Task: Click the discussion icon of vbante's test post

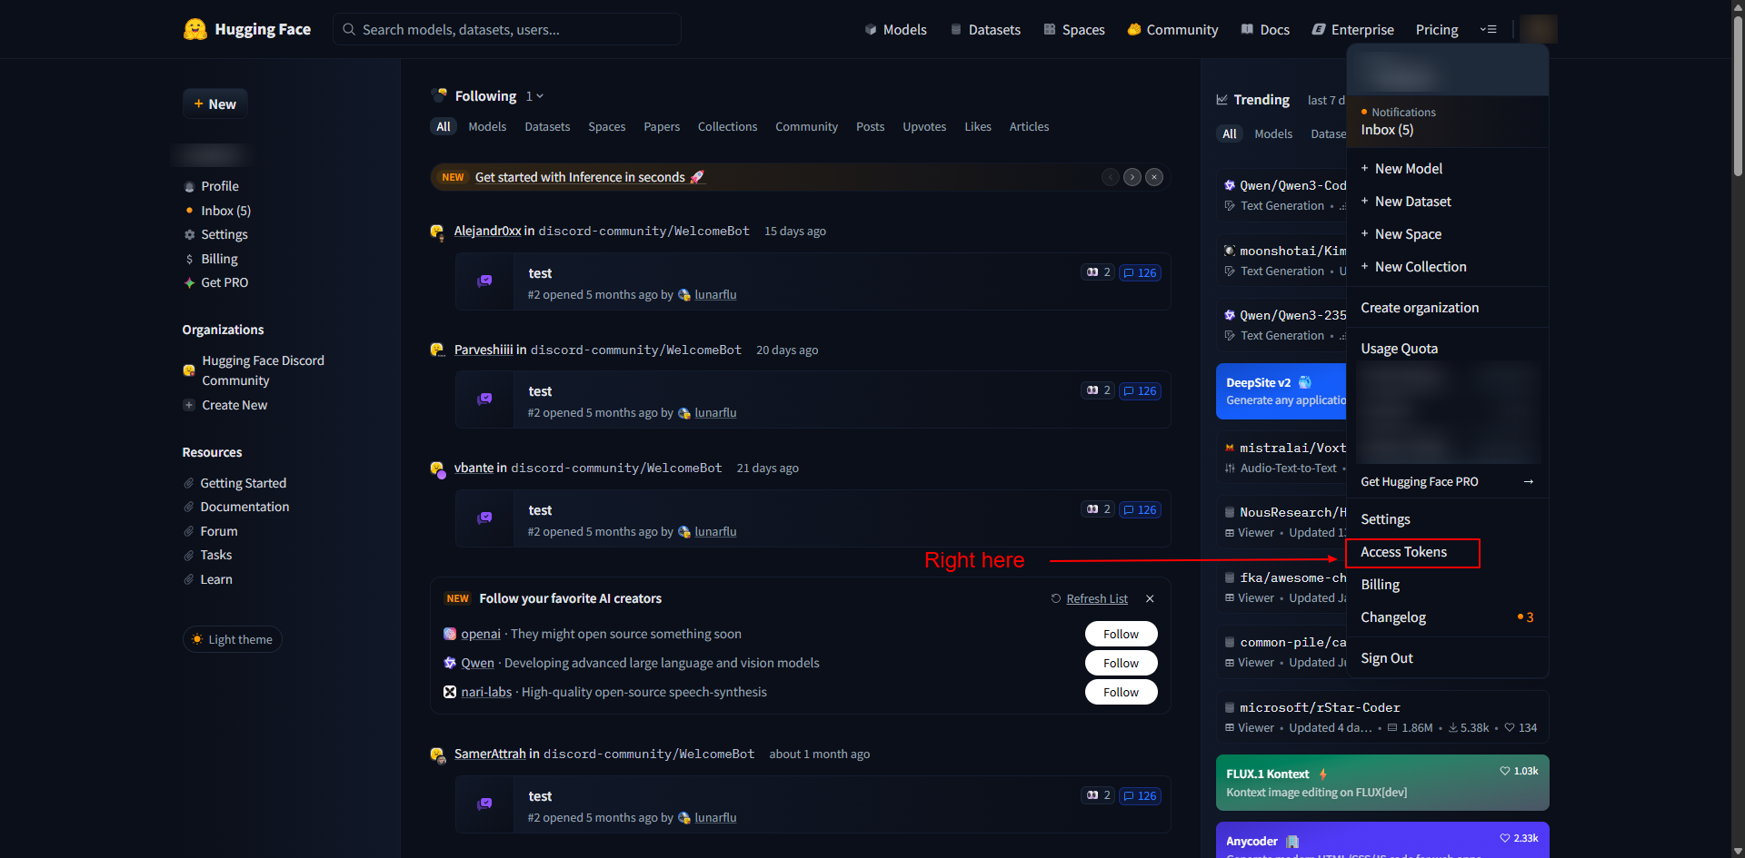Action: tap(485, 518)
